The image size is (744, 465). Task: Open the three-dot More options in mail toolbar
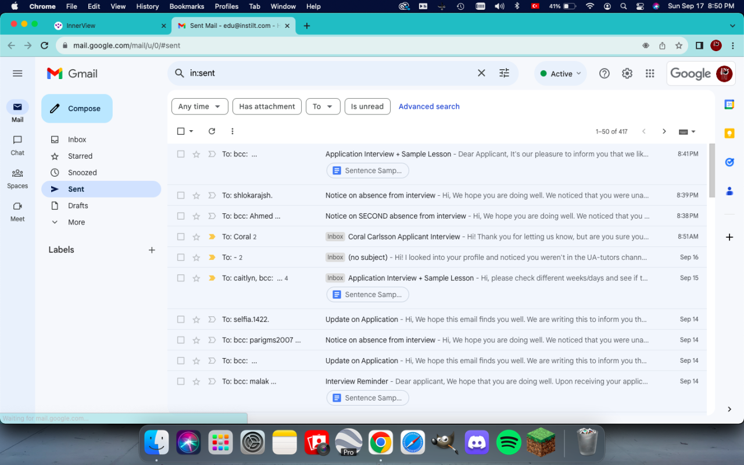[233, 131]
